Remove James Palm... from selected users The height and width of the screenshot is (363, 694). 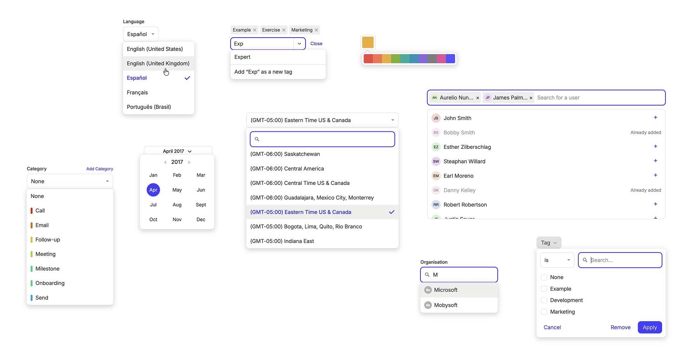click(531, 98)
